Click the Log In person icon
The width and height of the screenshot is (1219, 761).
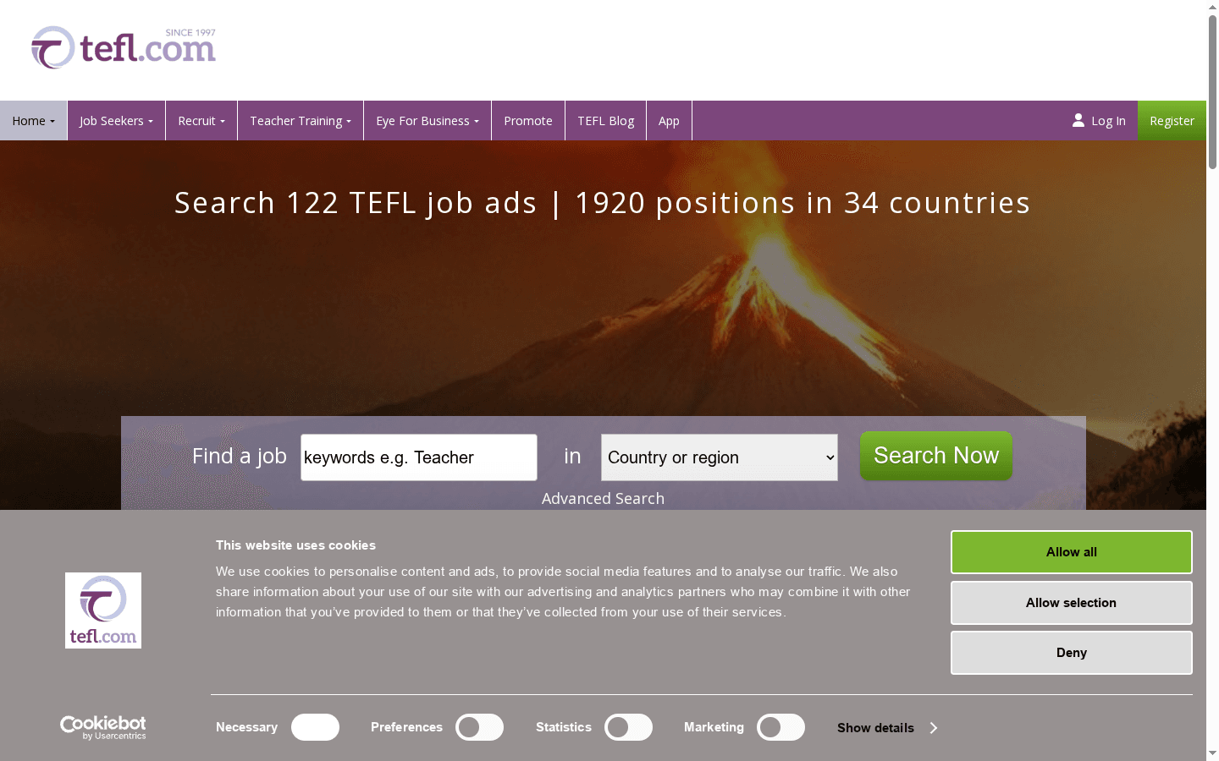pyautogui.click(x=1077, y=120)
